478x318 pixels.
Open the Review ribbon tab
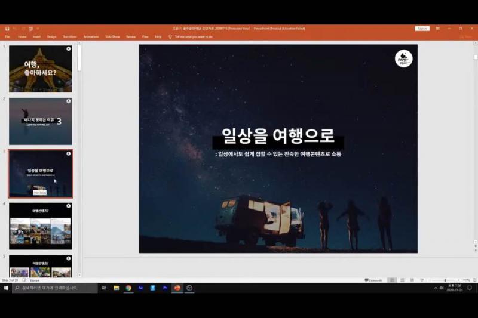coord(131,36)
